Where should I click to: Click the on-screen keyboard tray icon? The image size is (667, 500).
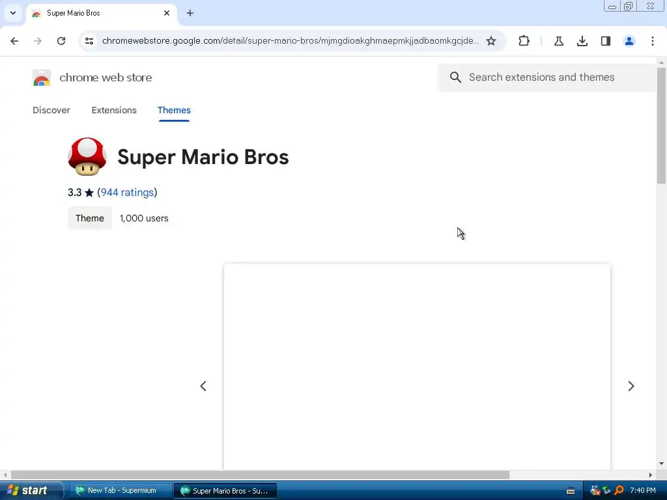(x=571, y=491)
